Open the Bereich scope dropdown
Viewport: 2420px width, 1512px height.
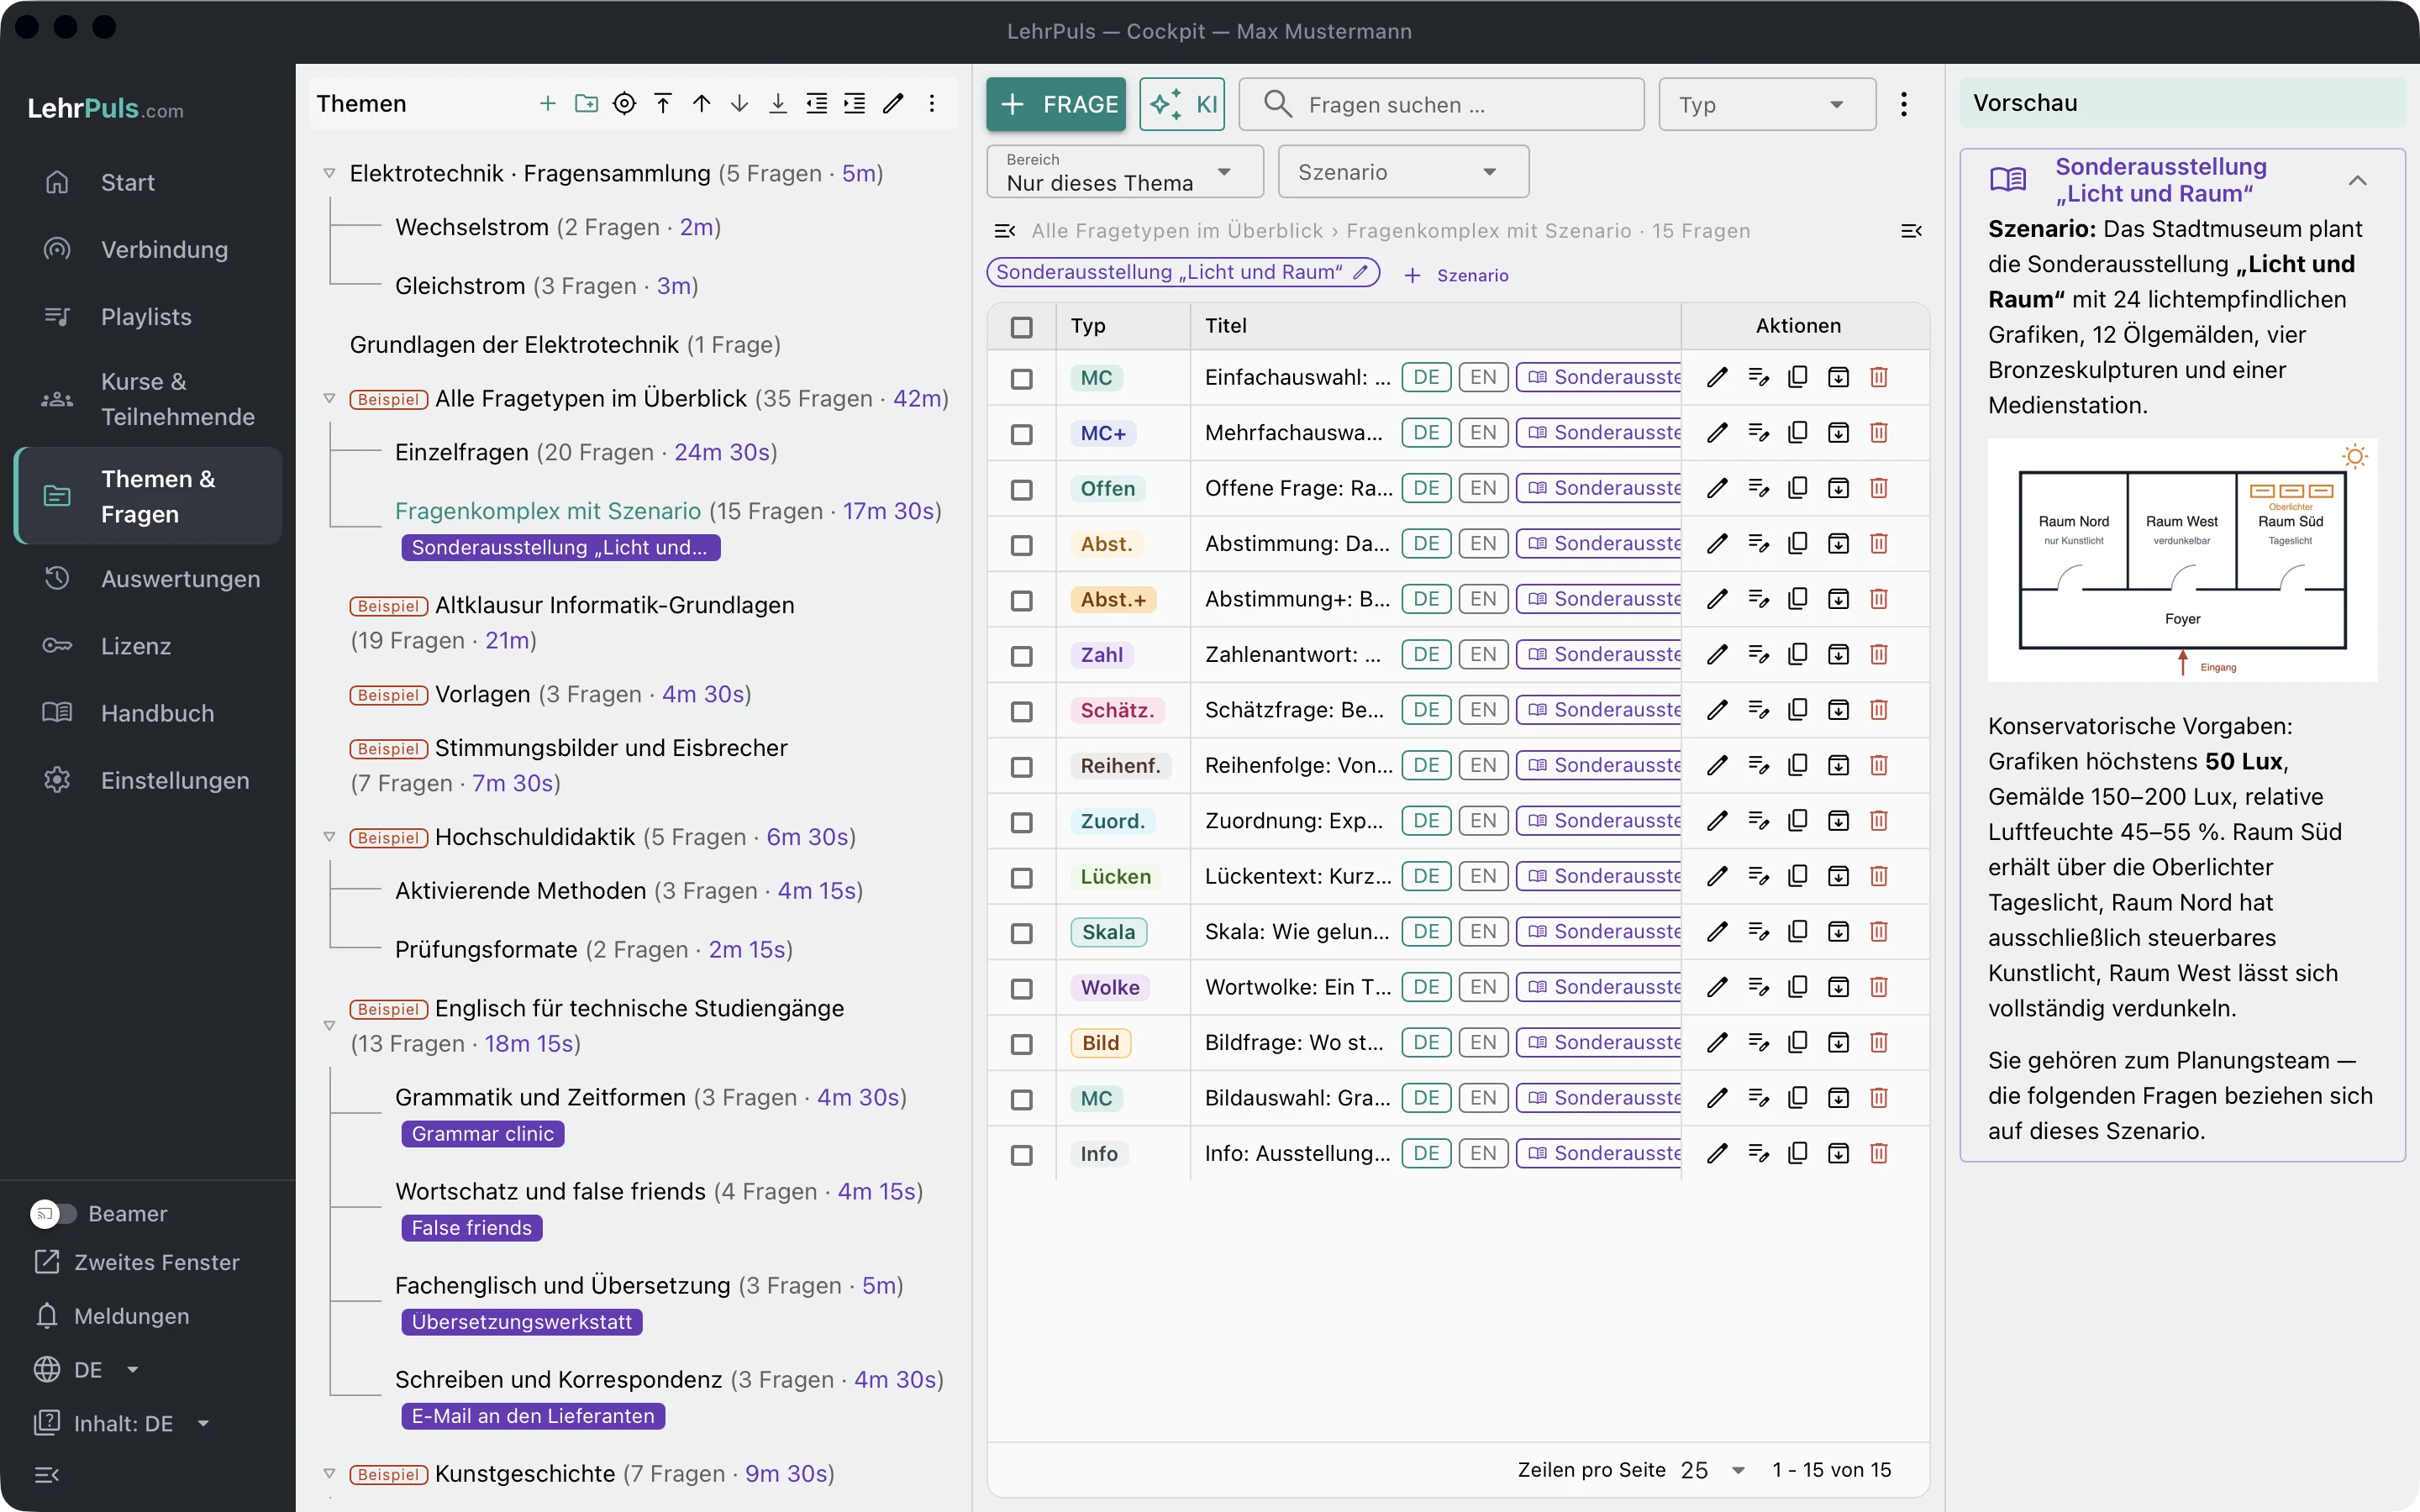1124,172
